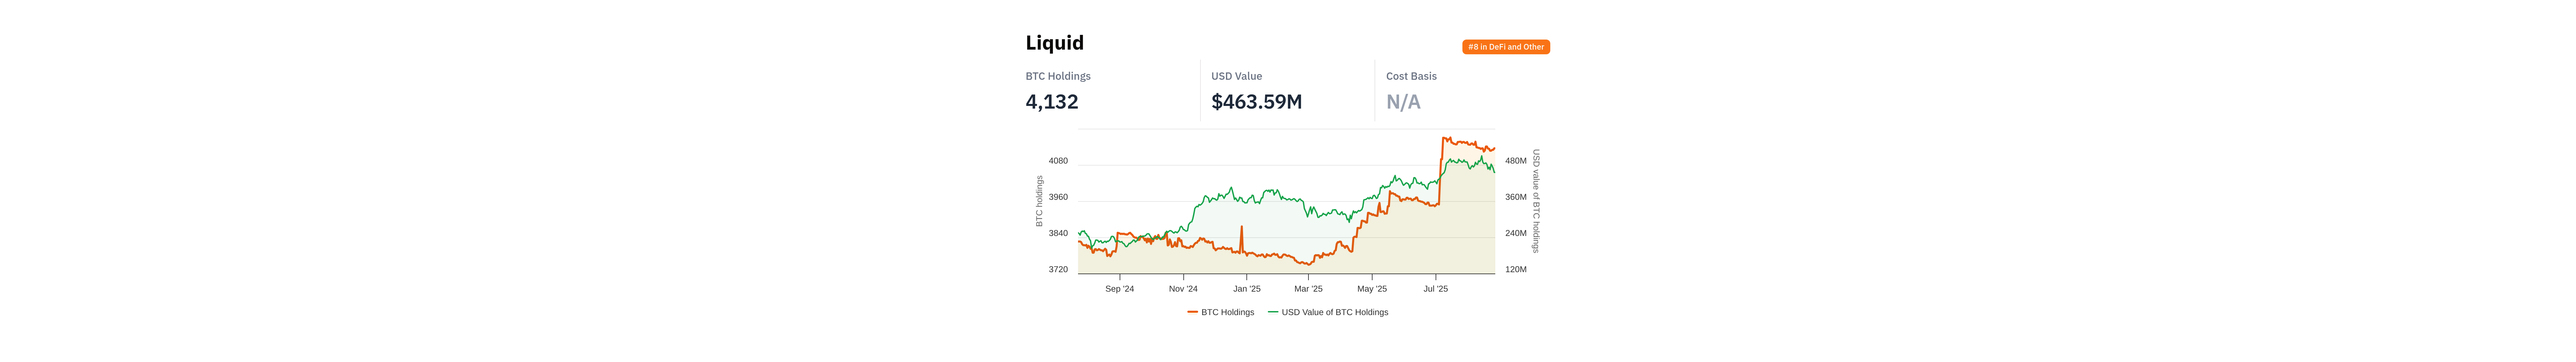Click the 4080 left axis tick label

1058,161
